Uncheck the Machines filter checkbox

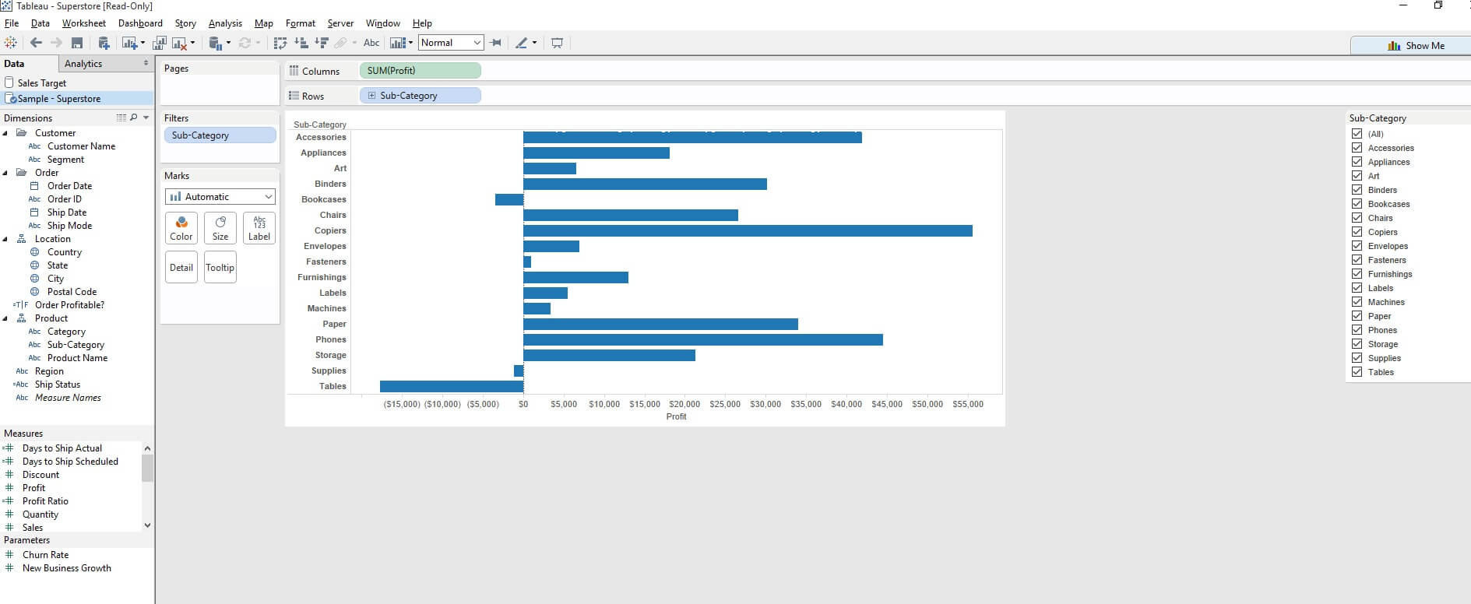[1357, 302]
